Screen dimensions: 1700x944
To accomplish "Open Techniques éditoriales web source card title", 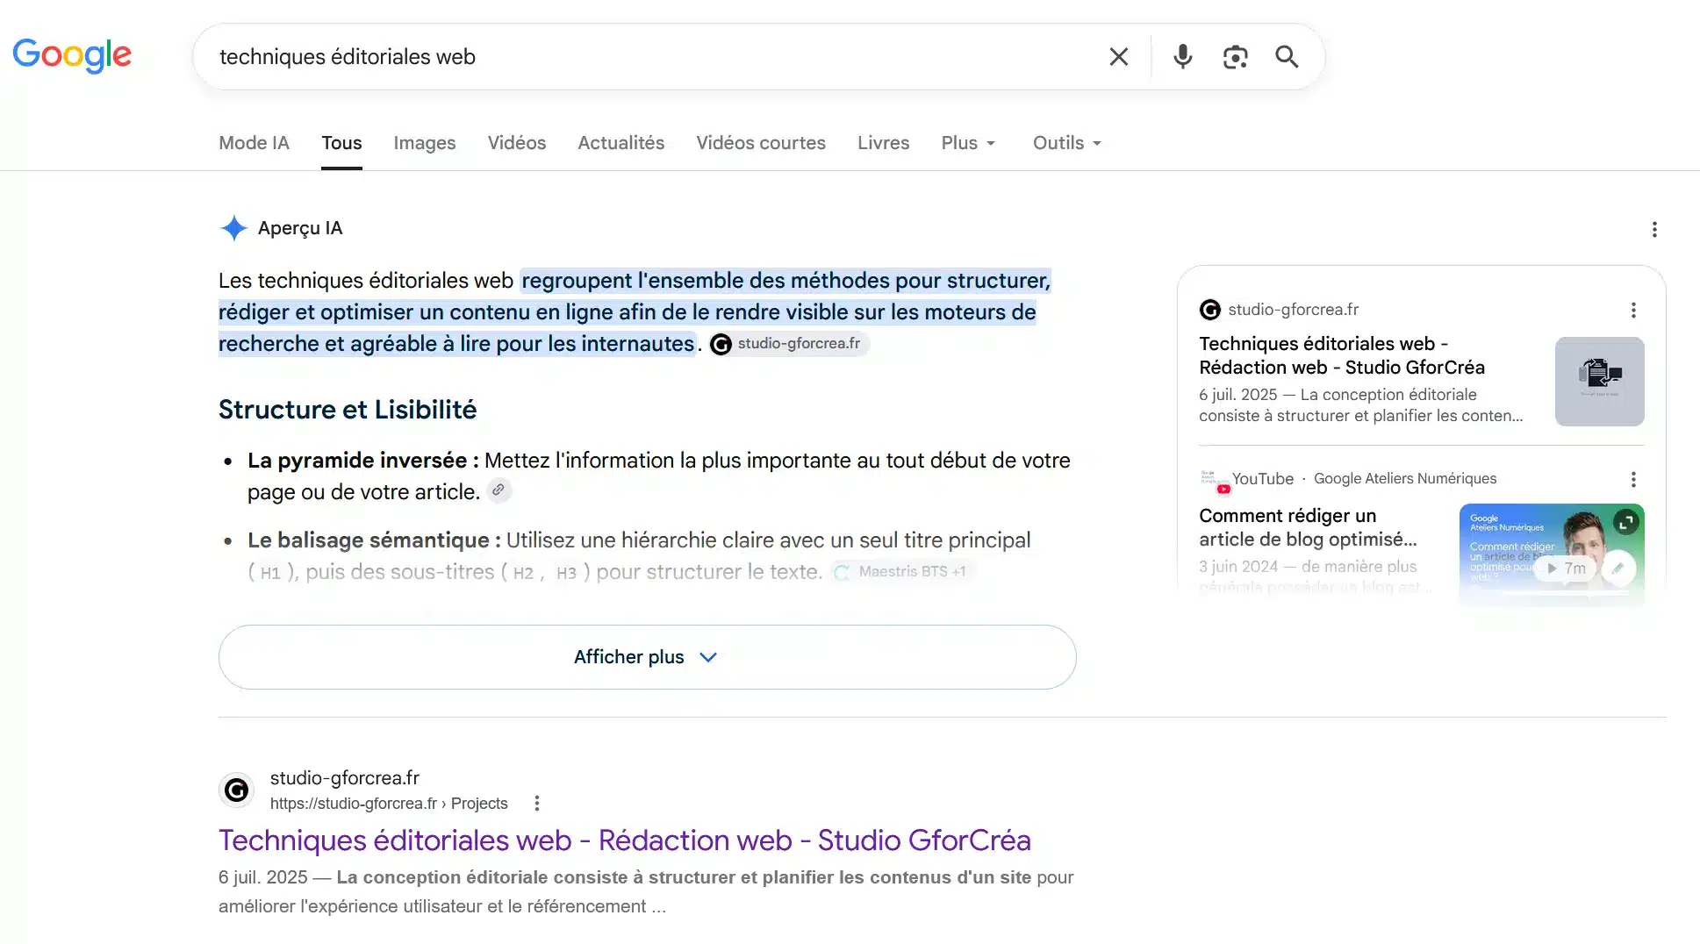I will (1341, 355).
